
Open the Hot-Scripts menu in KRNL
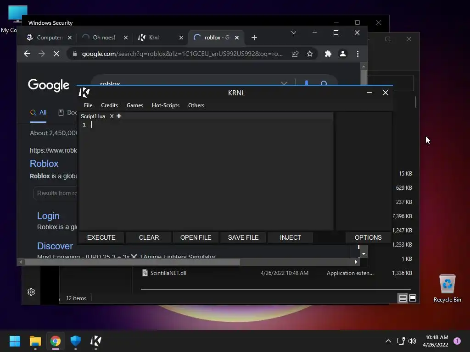(165, 105)
